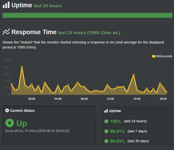Screen dimensions: 174x150
Task: Click the Response Time heading text
Action: click(x=34, y=32)
